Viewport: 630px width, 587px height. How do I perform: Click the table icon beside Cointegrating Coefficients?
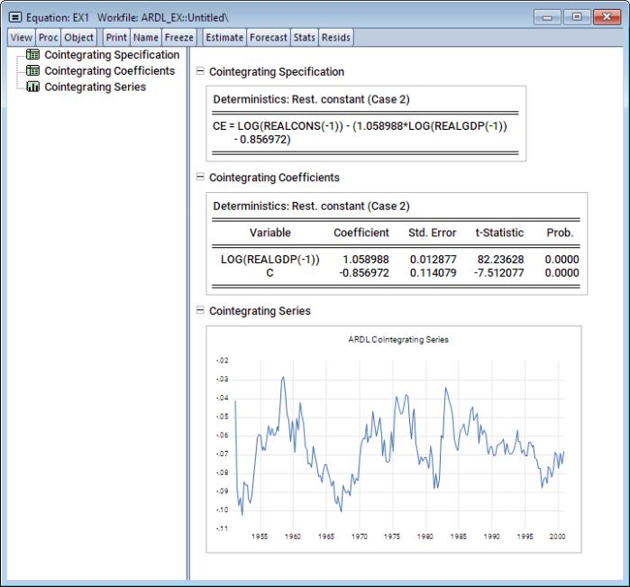(34, 71)
